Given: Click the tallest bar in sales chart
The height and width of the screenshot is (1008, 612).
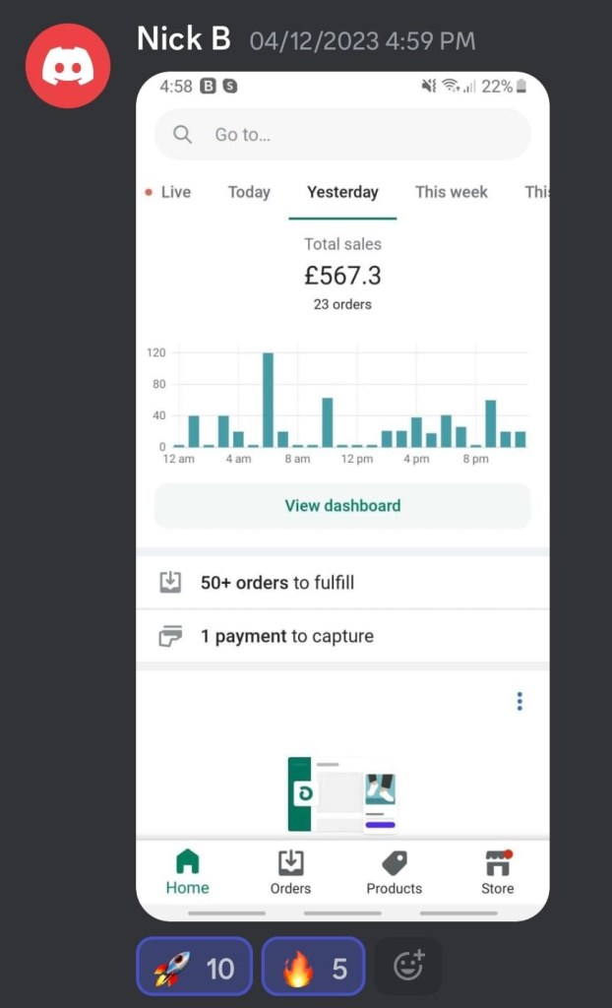Looking at the screenshot, I should tap(268, 400).
